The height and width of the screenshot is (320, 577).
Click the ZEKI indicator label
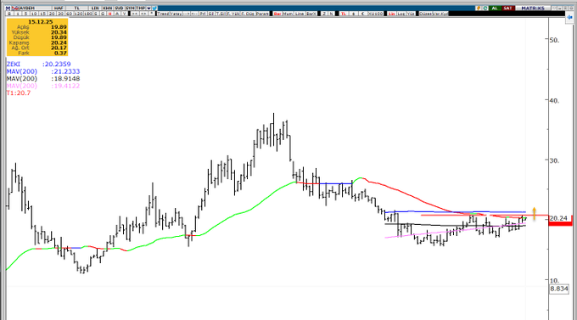[14, 64]
